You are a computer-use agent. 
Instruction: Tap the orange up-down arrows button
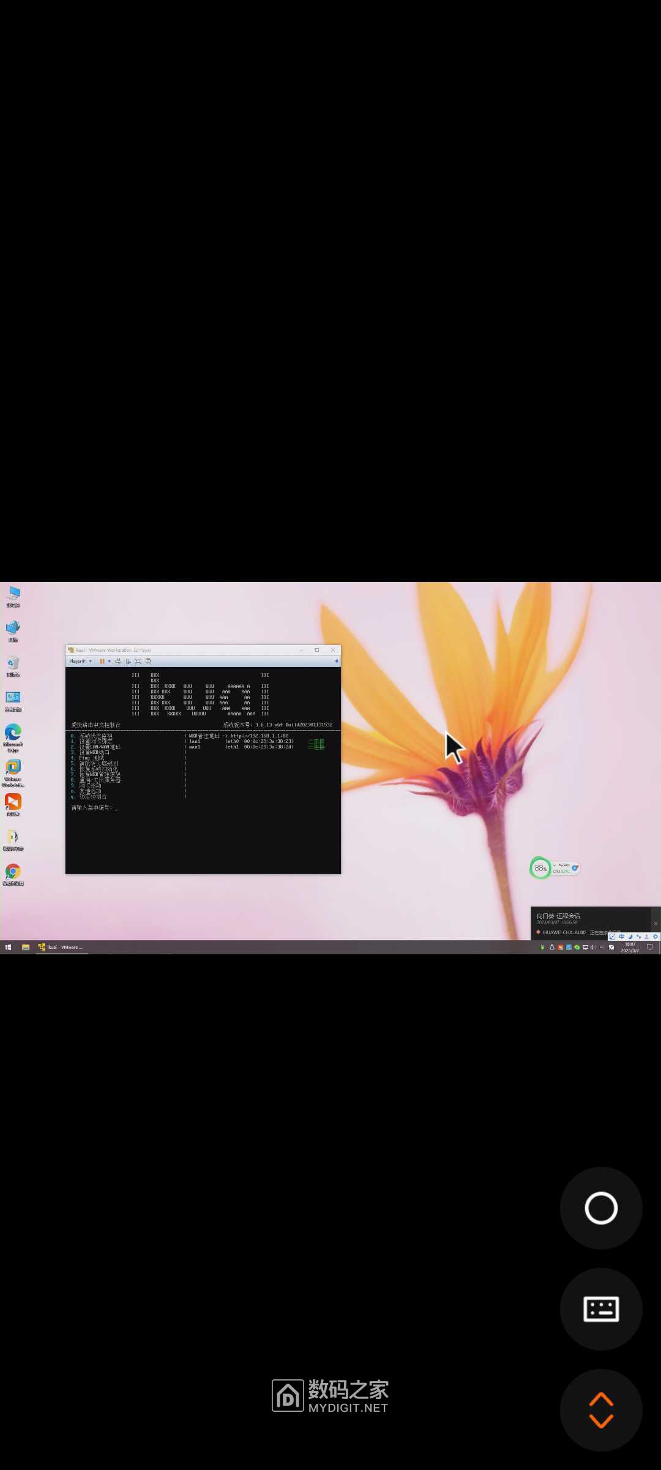[x=601, y=1410]
